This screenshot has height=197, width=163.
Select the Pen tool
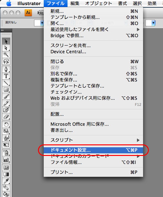pos(6,69)
